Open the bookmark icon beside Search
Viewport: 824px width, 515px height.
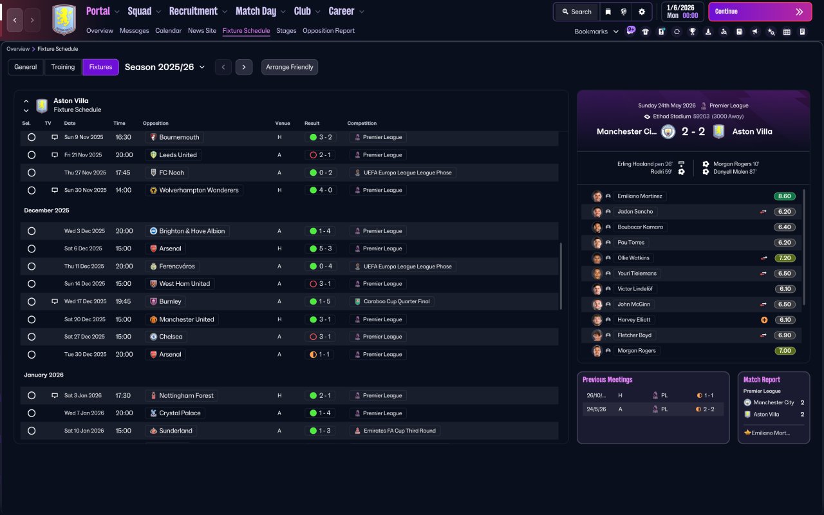608,12
